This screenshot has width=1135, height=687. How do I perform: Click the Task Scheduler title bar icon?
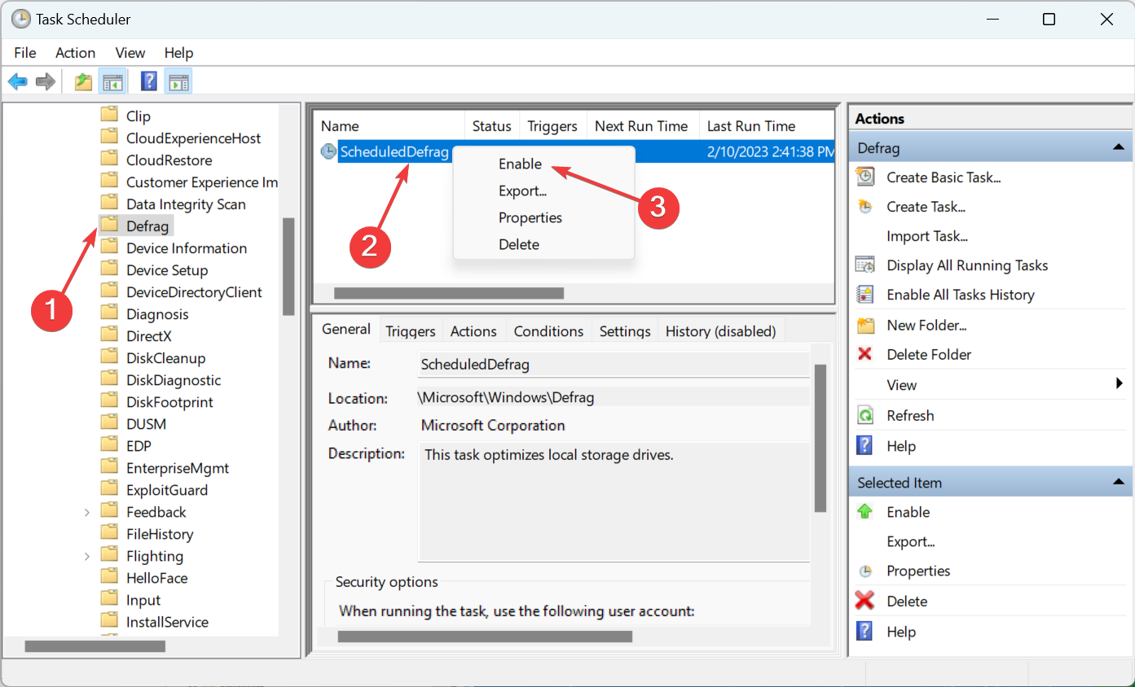pyautogui.click(x=21, y=19)
